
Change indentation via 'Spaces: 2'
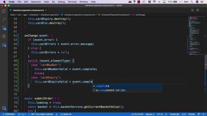pyautogui.click(x=150, y=114)
